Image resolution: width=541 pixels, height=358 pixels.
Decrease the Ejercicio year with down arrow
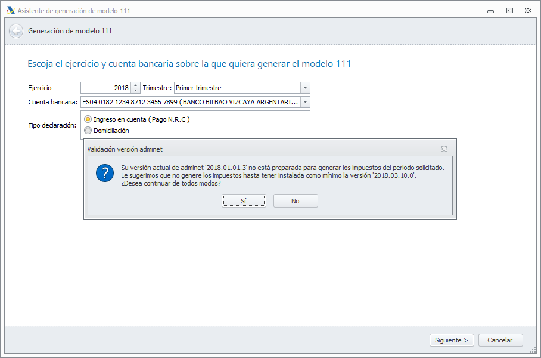click(x=136, y=91)
